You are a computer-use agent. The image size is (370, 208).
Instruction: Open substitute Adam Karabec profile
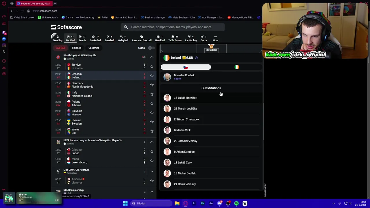pos(211,152)
